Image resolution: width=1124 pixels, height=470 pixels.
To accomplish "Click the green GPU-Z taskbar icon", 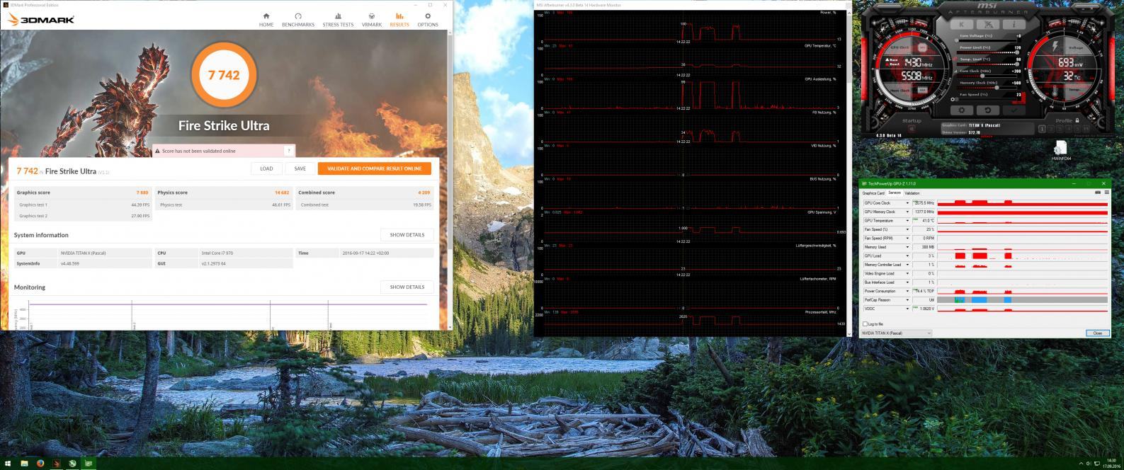I will [x=89, y=464].
